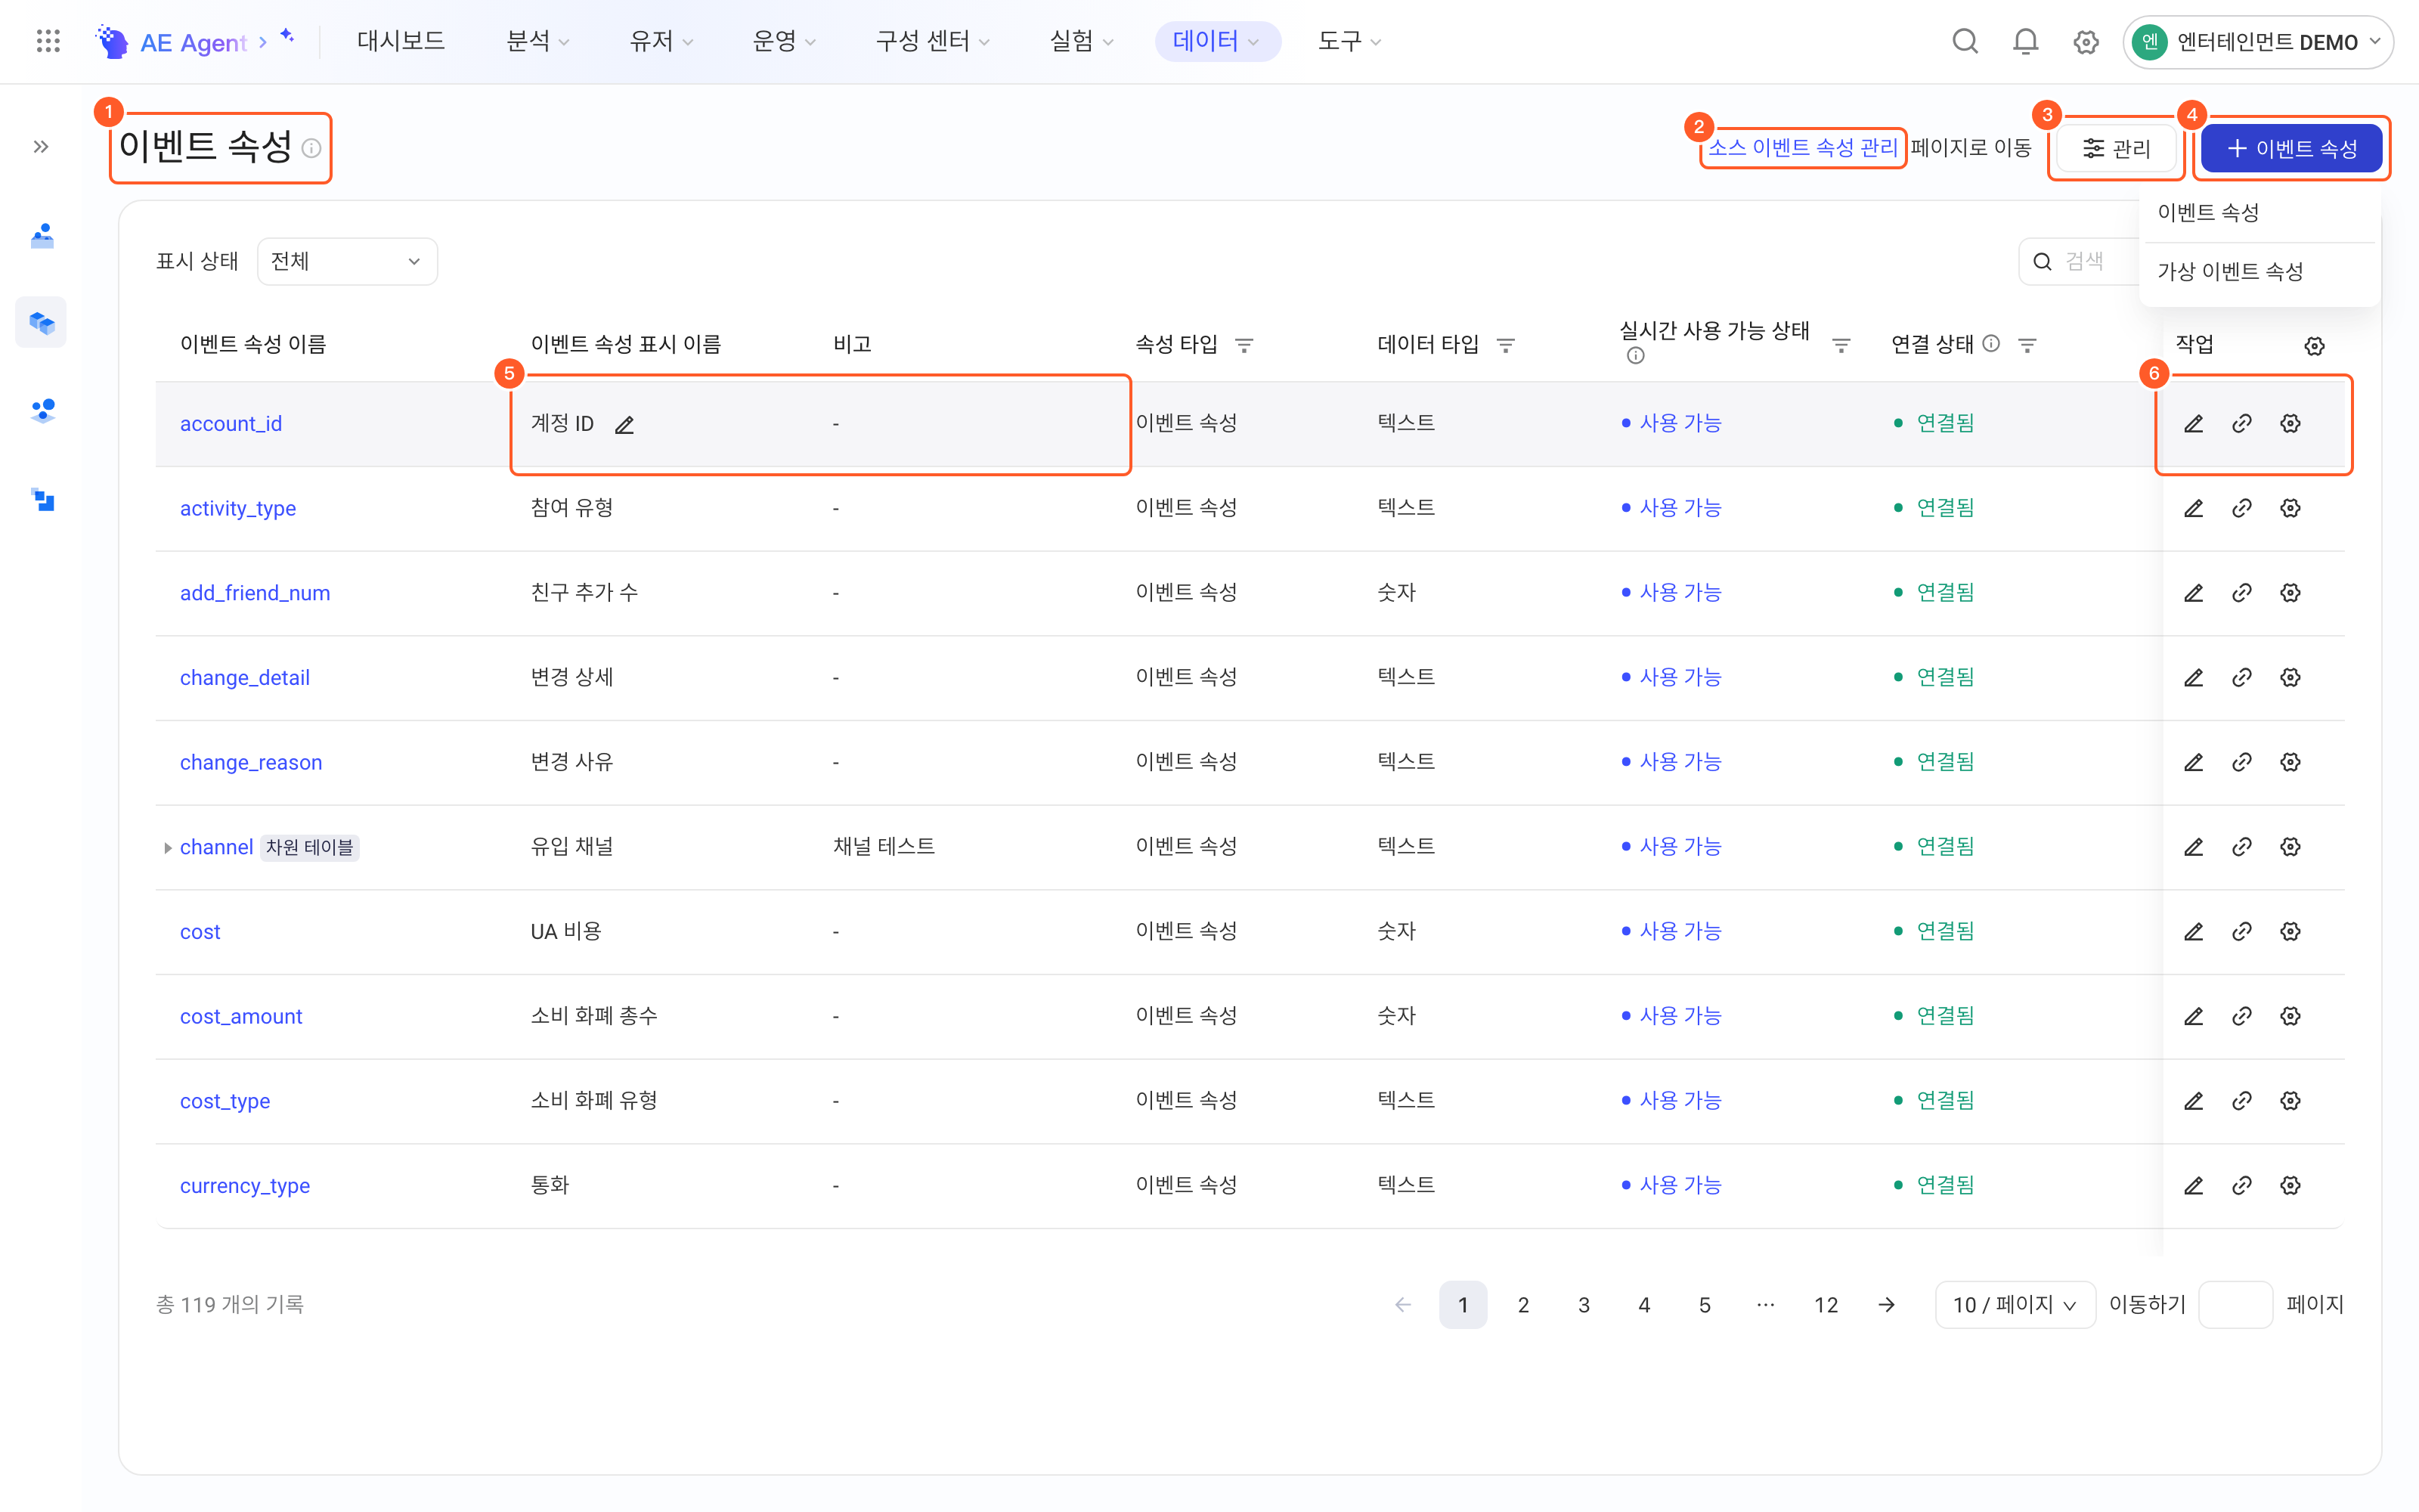Expand the 분석 menu in the navigation
Screen dimensions: 2419x1512
point(537,41)
